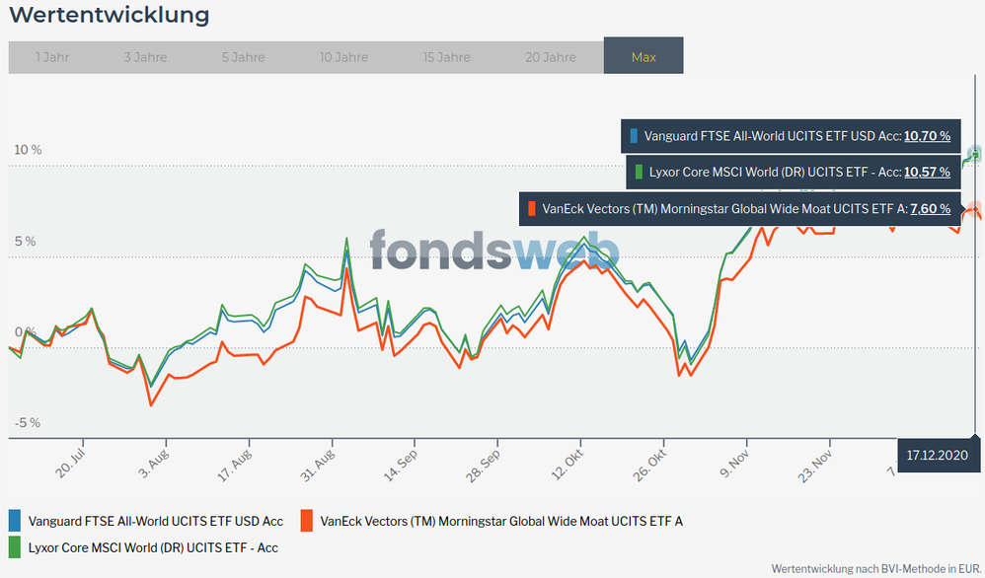Click the orange data point marker at chart end
Image resolution: width=985 pixels, height=578 pixels.
coord(974,209)
